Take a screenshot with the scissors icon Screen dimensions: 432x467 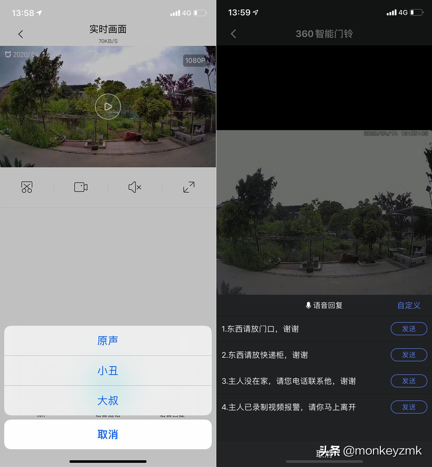(27, 187)
